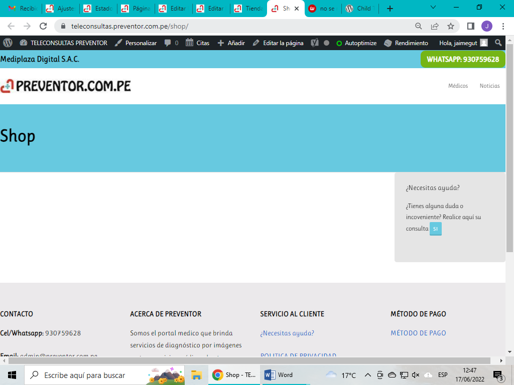Click the ESP language indicator

click(443, 375)
